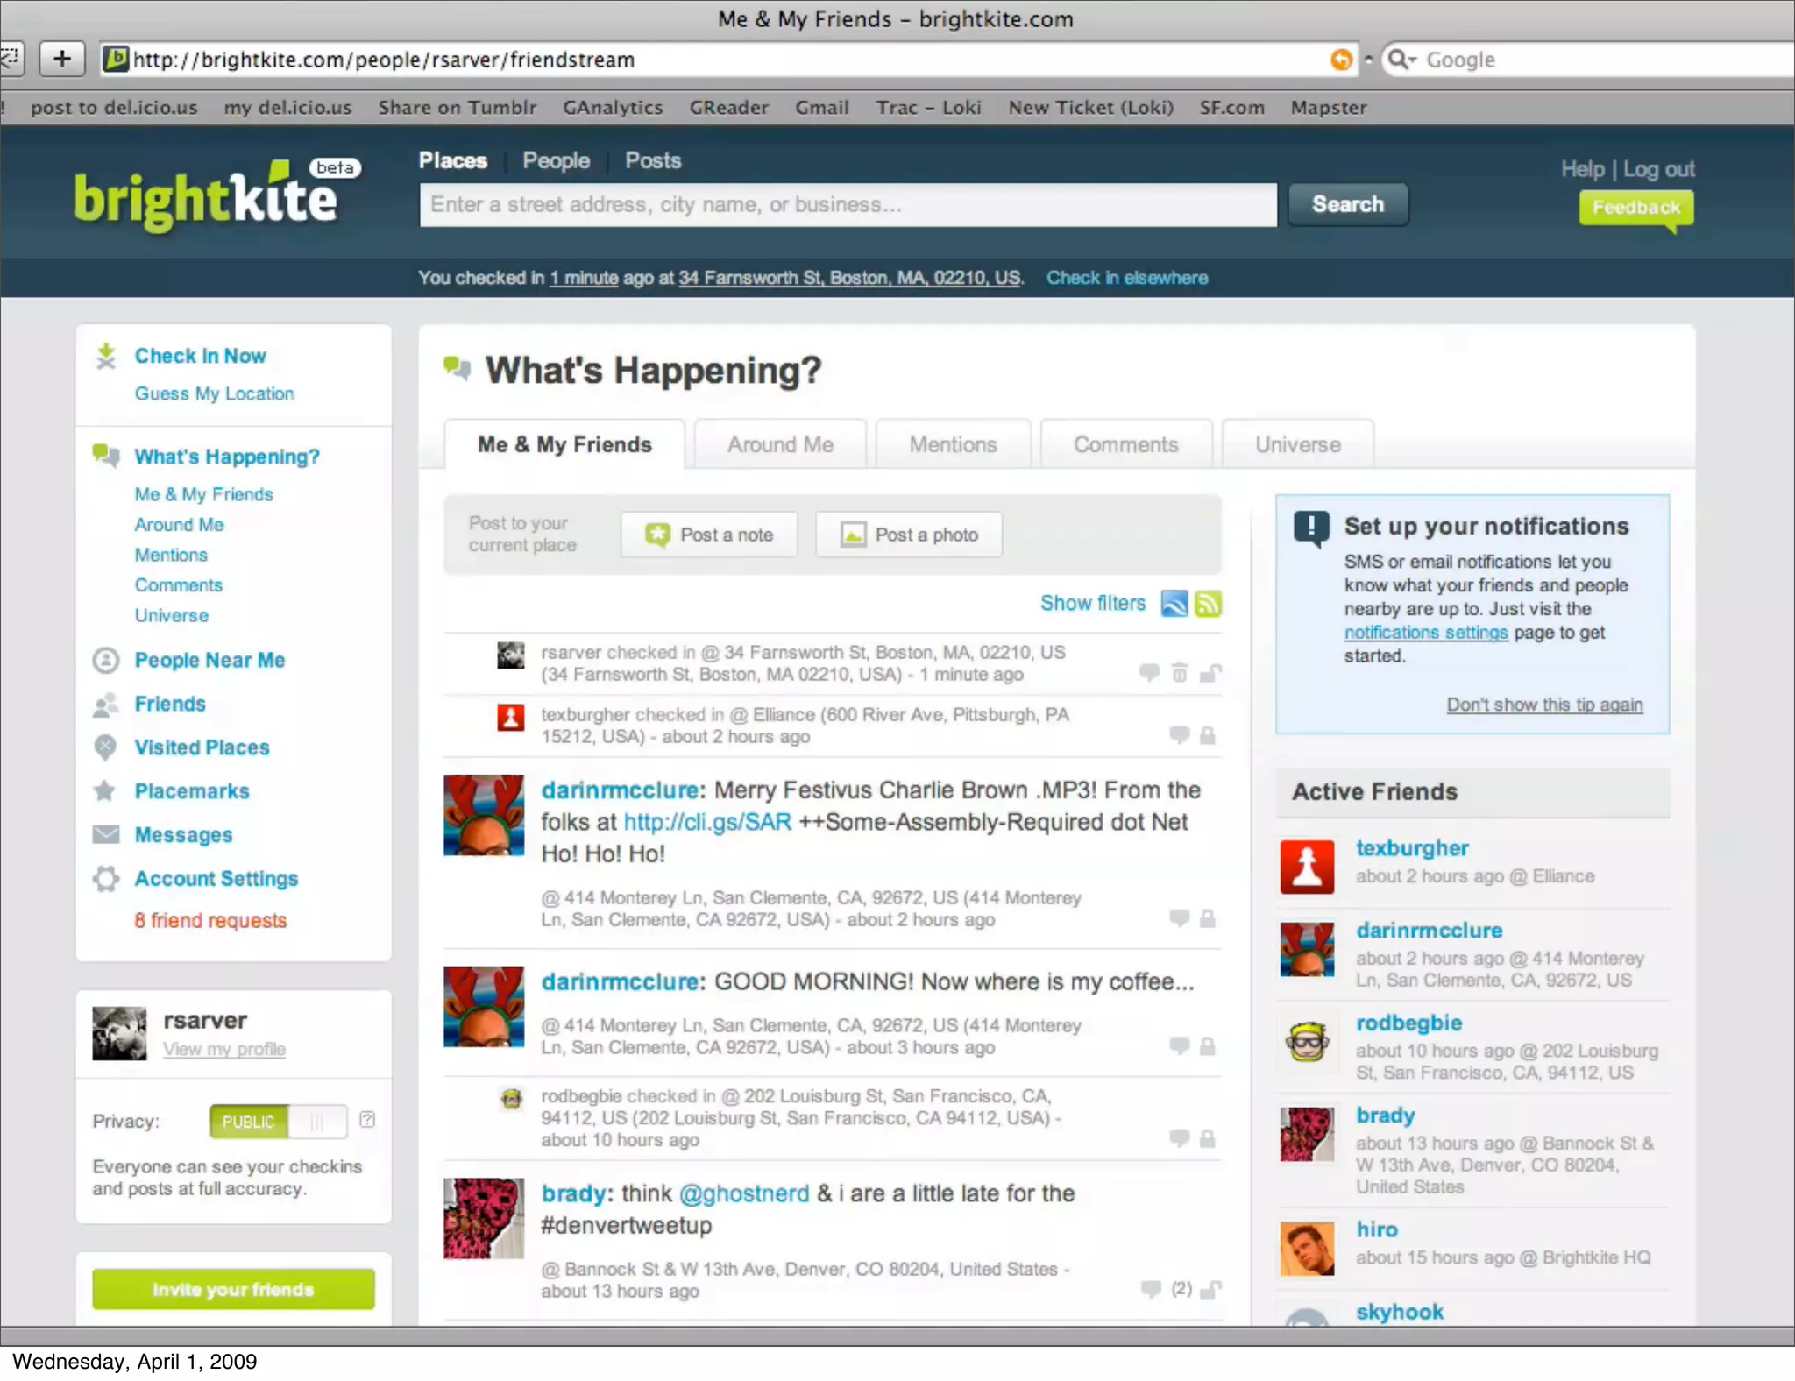Expand Show filters
The width and height of the screenshot is (1795, 1381).
click(x=1093, y=603)
